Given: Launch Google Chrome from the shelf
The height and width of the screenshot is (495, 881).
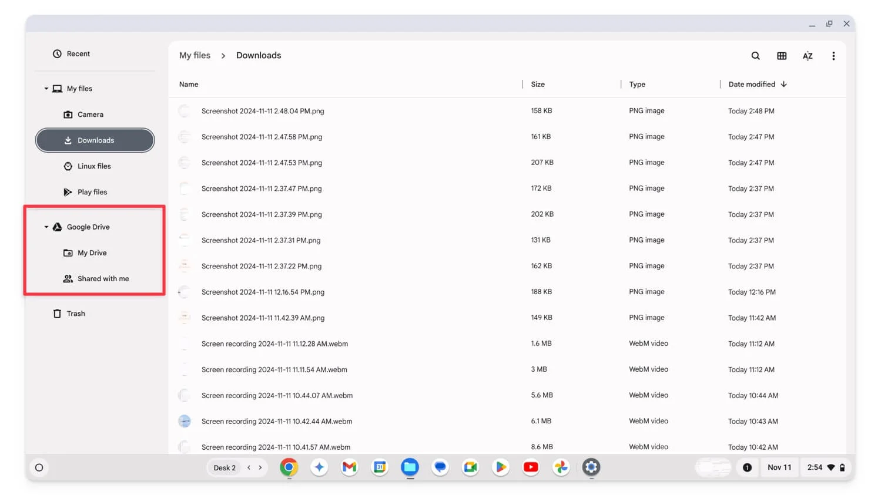Looking at the screenshot, I should click(x=289, y=467).
